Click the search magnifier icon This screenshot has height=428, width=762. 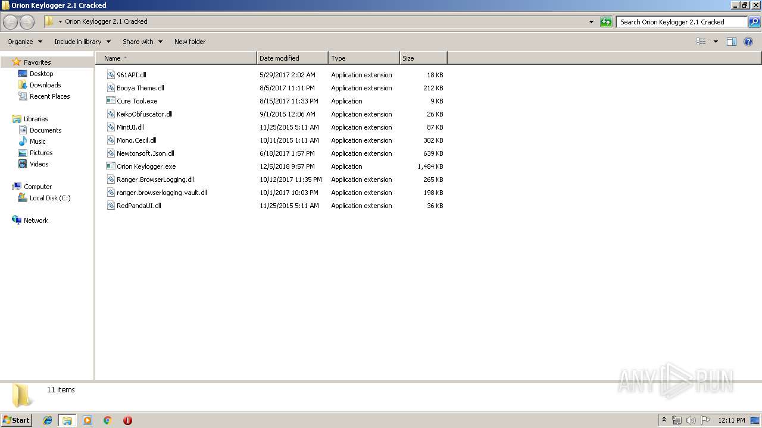[754, 22]
